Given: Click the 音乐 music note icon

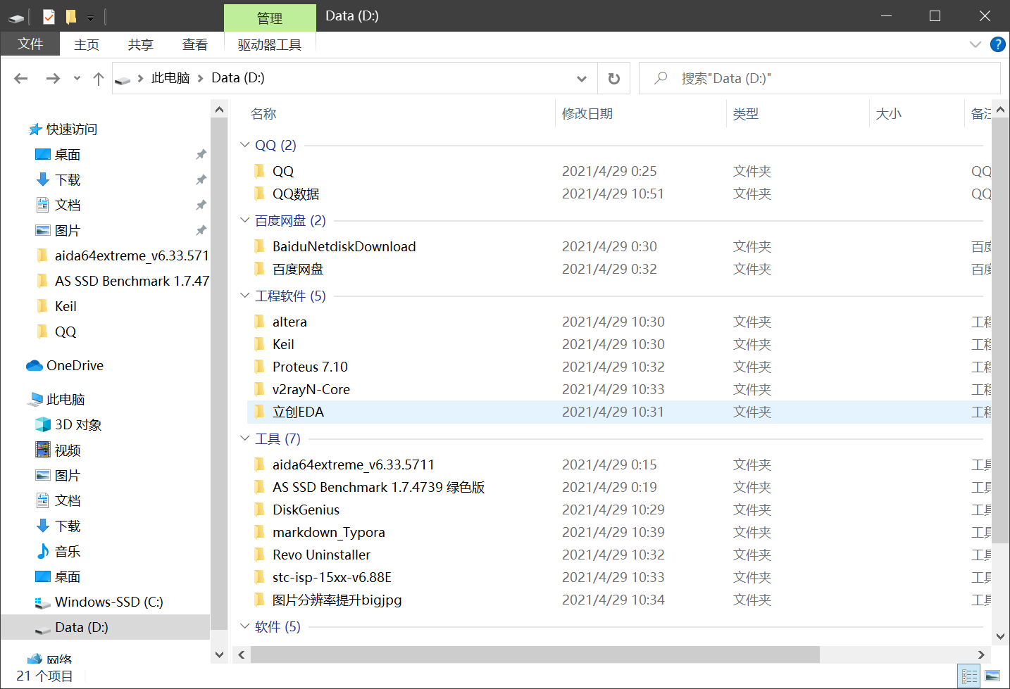Looking at the screenshot, I should (43, 551).
